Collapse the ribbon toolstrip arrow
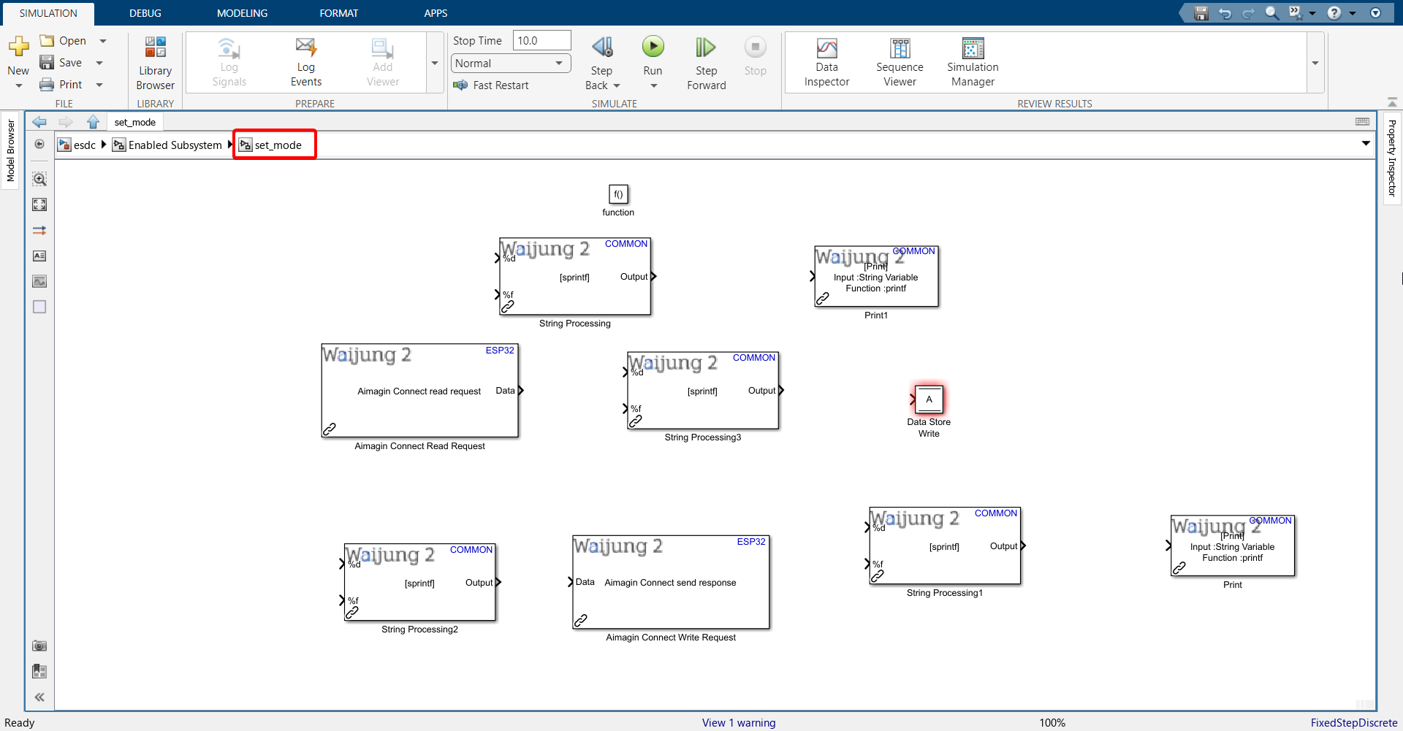 (1392, 102)
